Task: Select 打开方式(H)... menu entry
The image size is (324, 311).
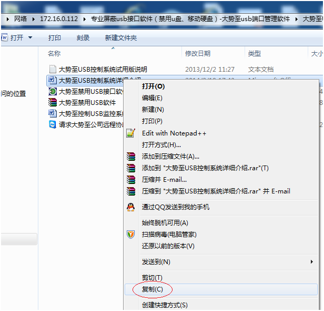Action: pos(161,145)
